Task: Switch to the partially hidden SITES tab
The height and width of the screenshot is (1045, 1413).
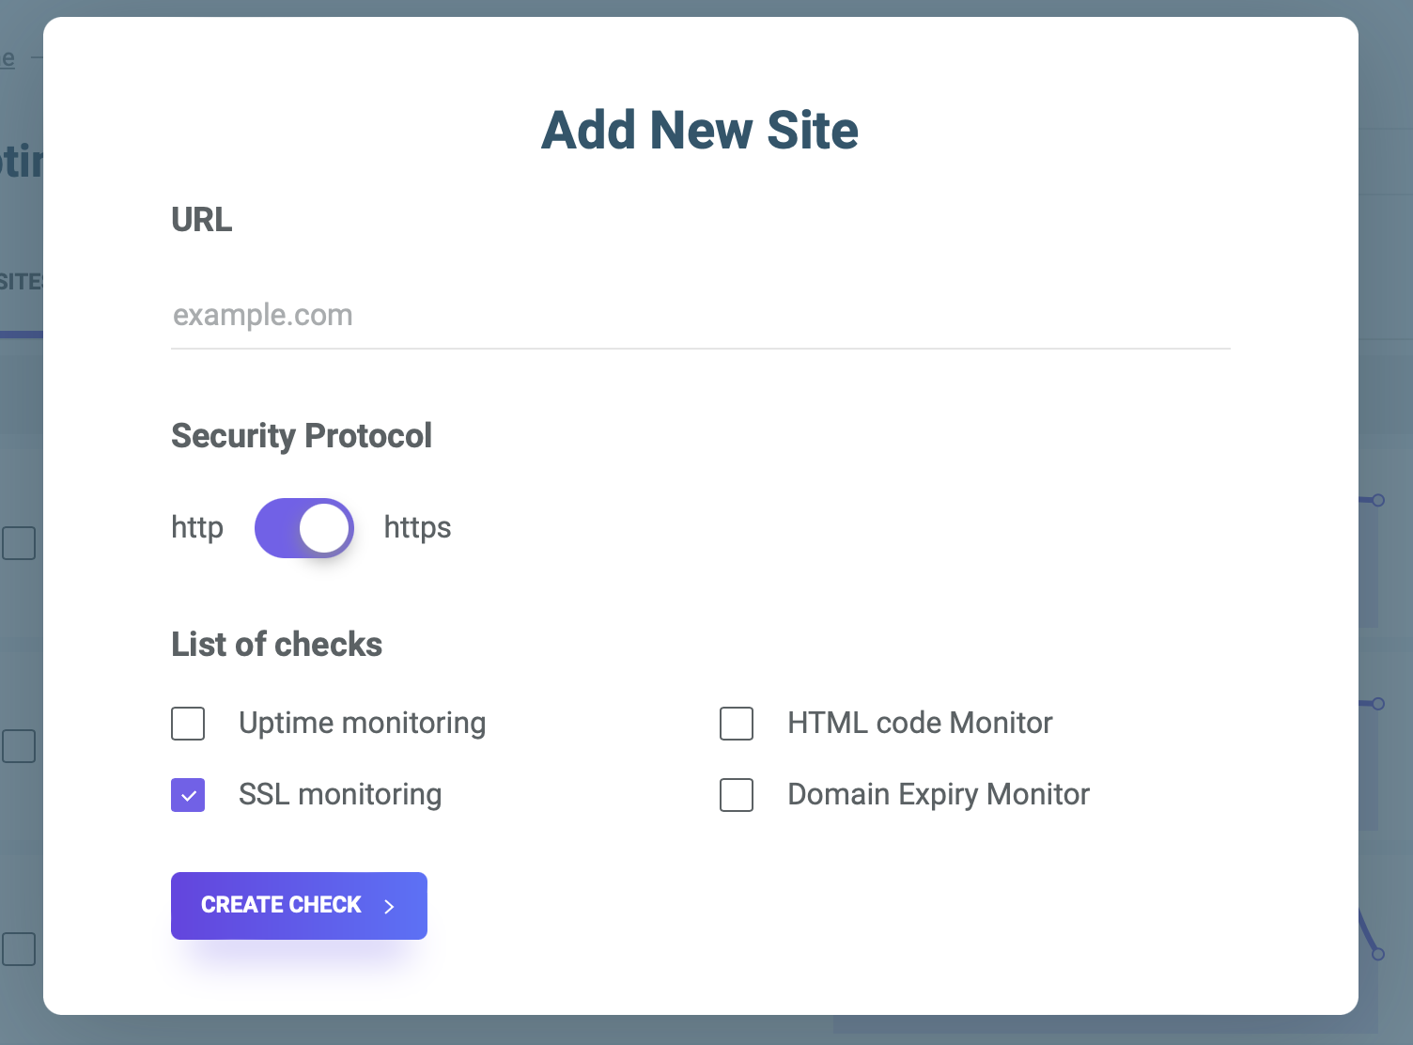Action: [x=21, y=282]
